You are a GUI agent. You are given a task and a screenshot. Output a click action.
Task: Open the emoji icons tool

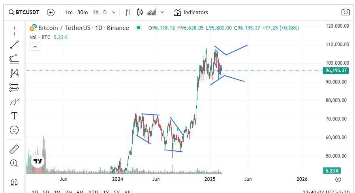[x=14, y=130]
